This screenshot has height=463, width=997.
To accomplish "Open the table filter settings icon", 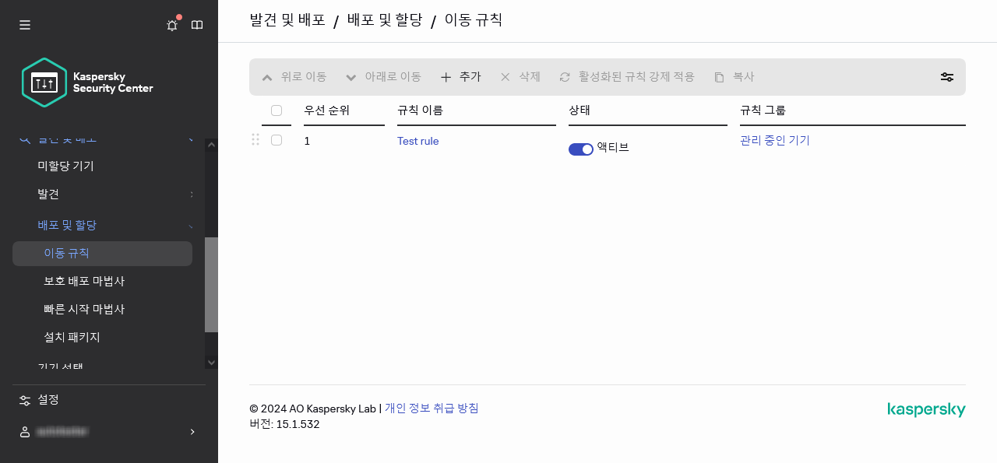I will tap(946, 77).
